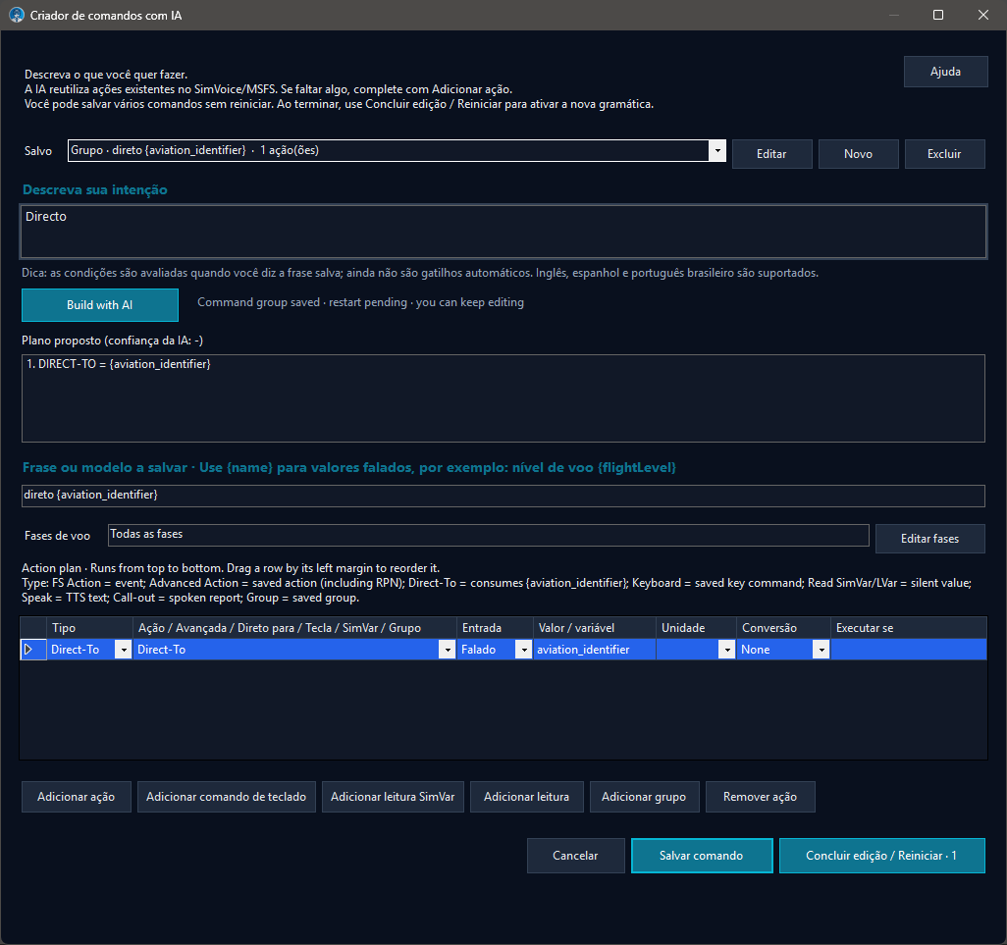This screenshot has width=1007, height=945.
Task: Click the Conversão column header
Action: pos(783,628)
